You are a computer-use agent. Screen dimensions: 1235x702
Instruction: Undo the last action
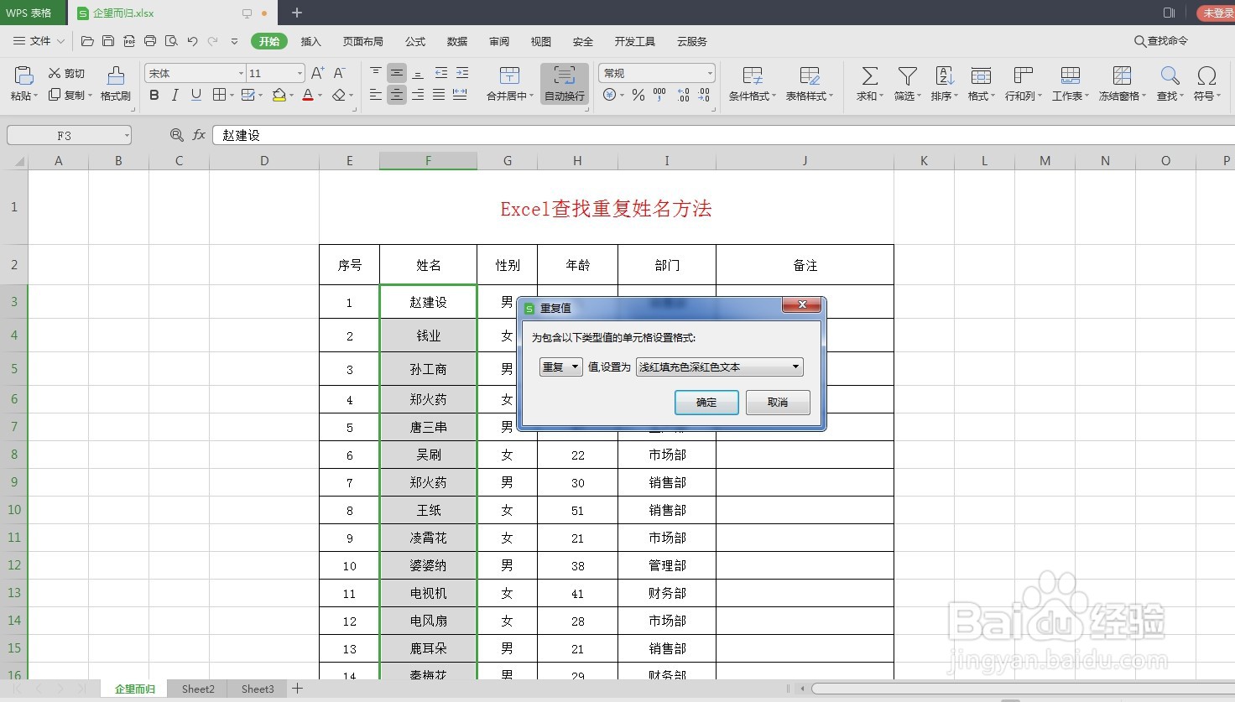tap(192, 41)
